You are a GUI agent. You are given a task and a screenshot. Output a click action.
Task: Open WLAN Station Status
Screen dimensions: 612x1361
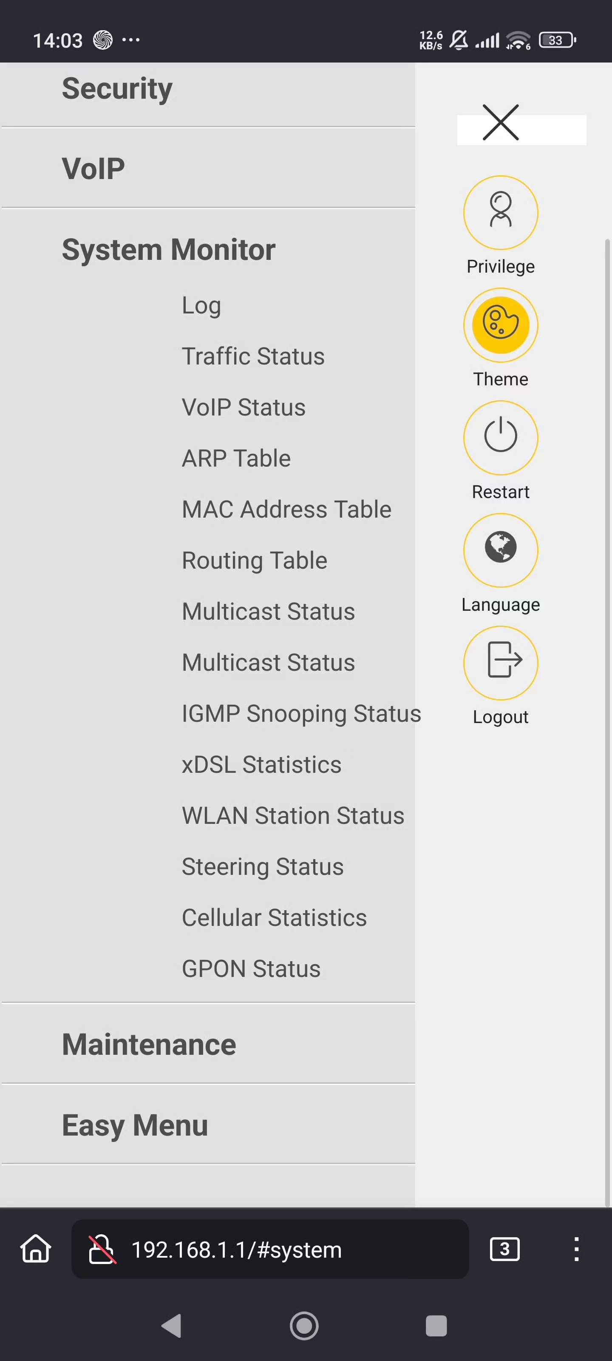tap(293, 815)
